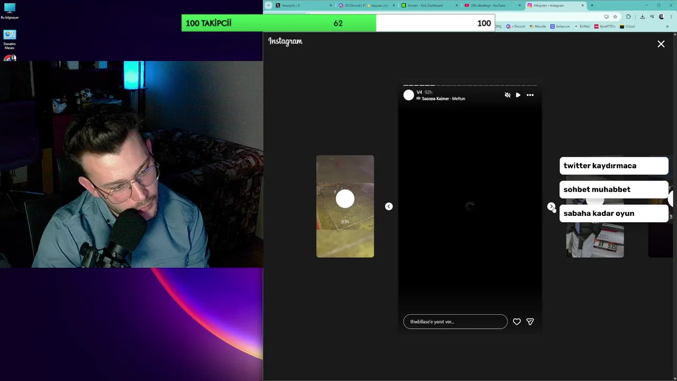The width and height of the screenshot is (677, 381).
Task: Select the Hikayeler • Instagram tab
Action: coord(555,5)
